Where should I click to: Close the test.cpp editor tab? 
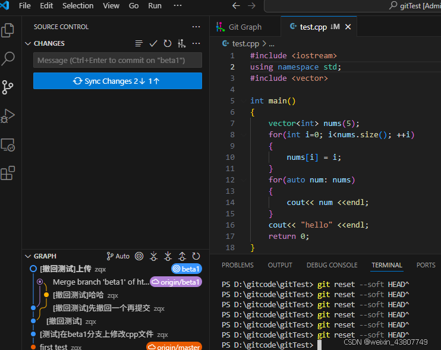(x=348, y=27)
